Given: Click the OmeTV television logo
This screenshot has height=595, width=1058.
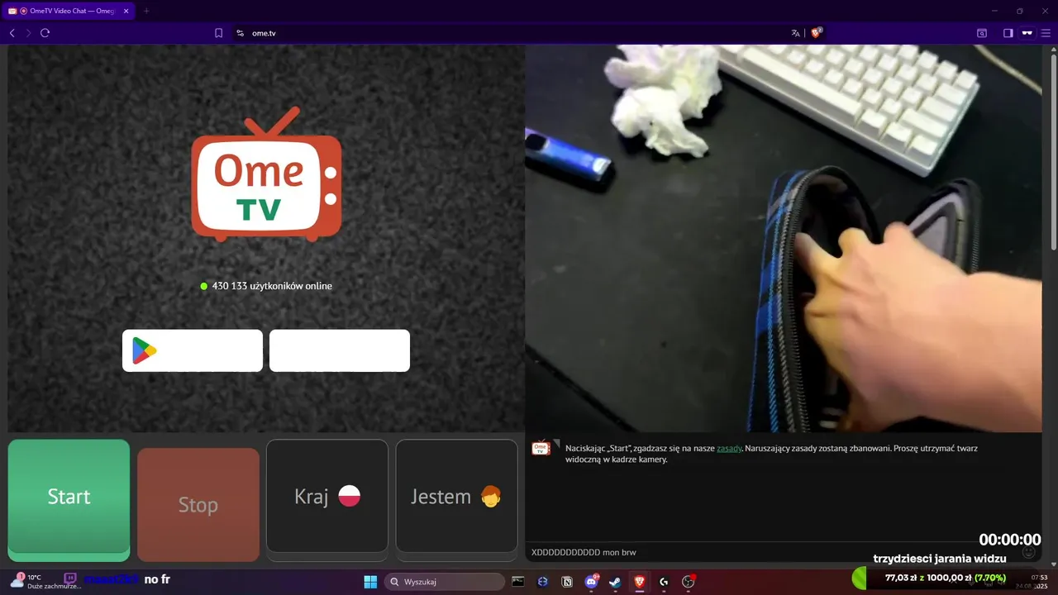Looking at the screenshot, I should (x=266, y=175).
